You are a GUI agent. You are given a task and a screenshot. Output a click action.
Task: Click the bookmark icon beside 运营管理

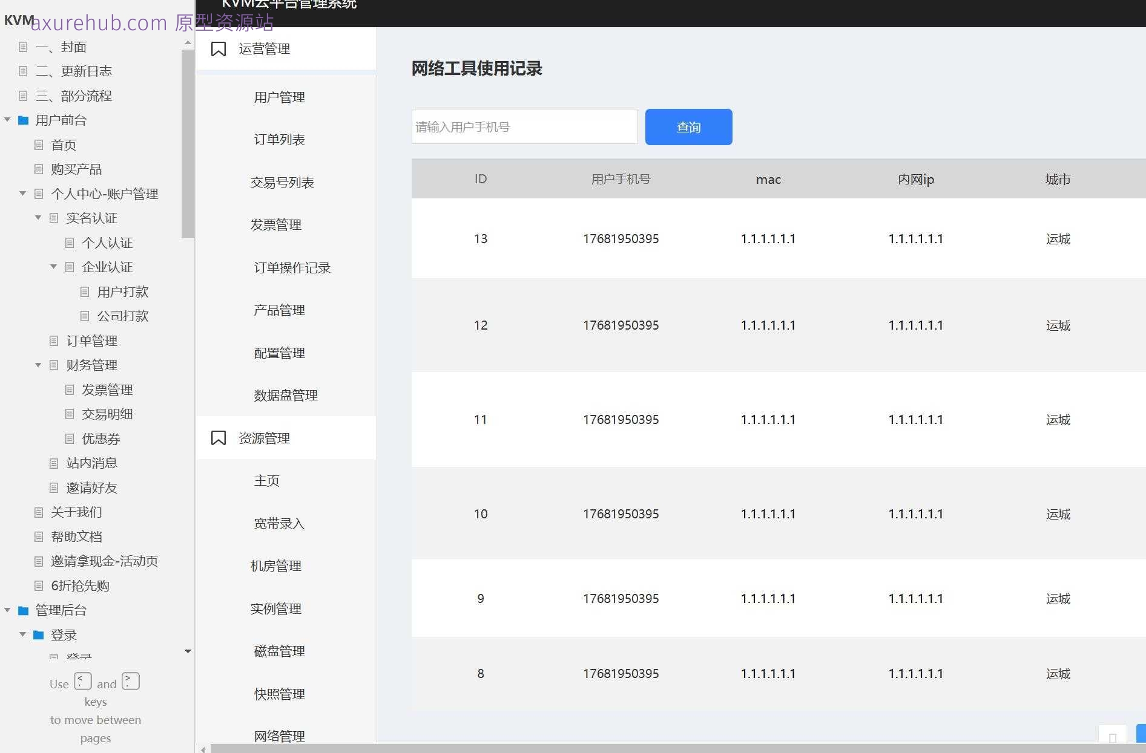pos(219,48)
